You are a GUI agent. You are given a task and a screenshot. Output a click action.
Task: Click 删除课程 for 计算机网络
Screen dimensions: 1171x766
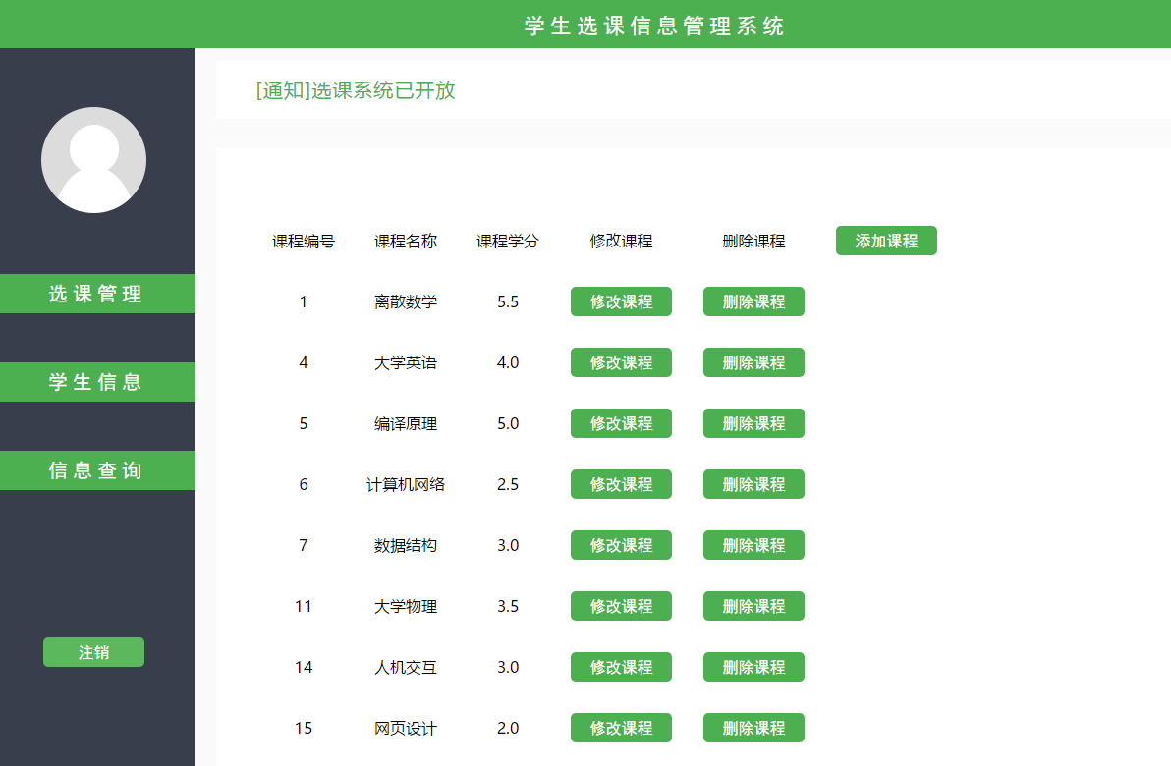click(753, 484)
